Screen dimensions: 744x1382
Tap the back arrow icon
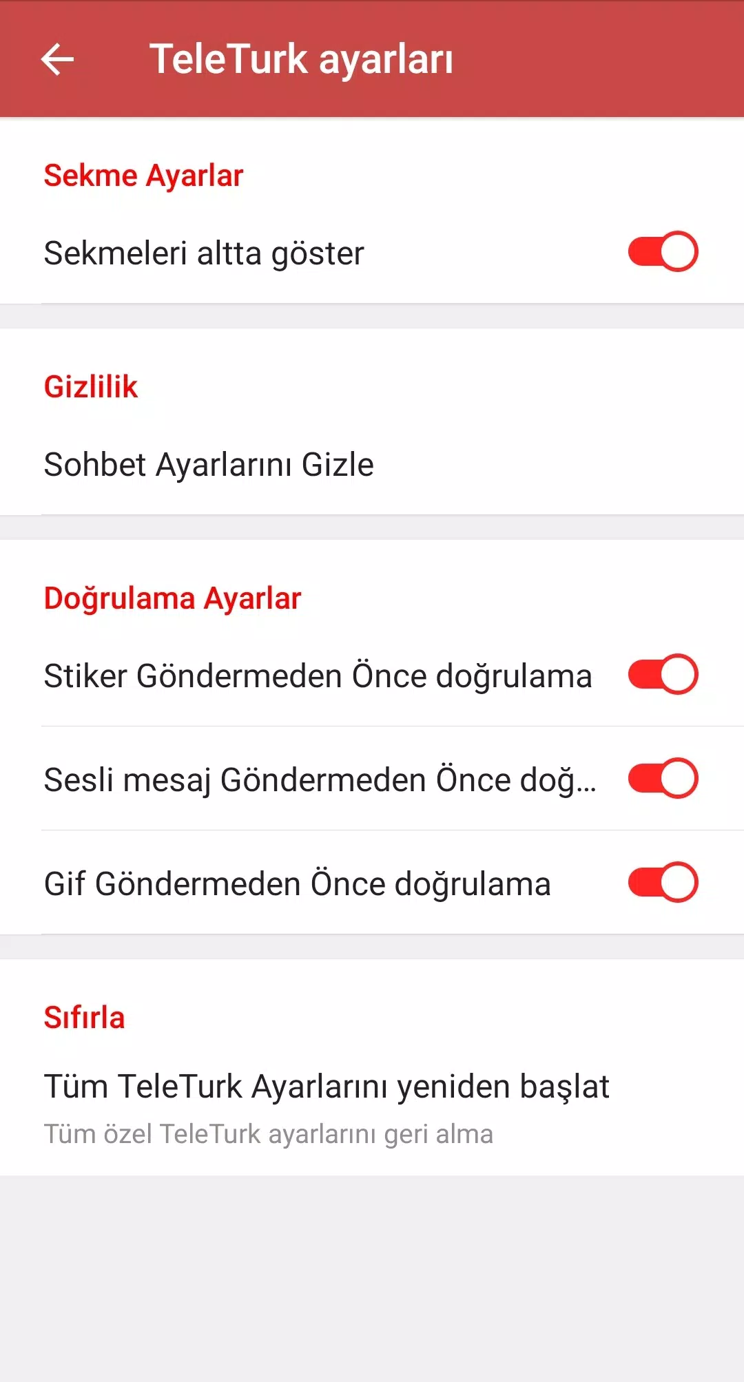[57, 59]
